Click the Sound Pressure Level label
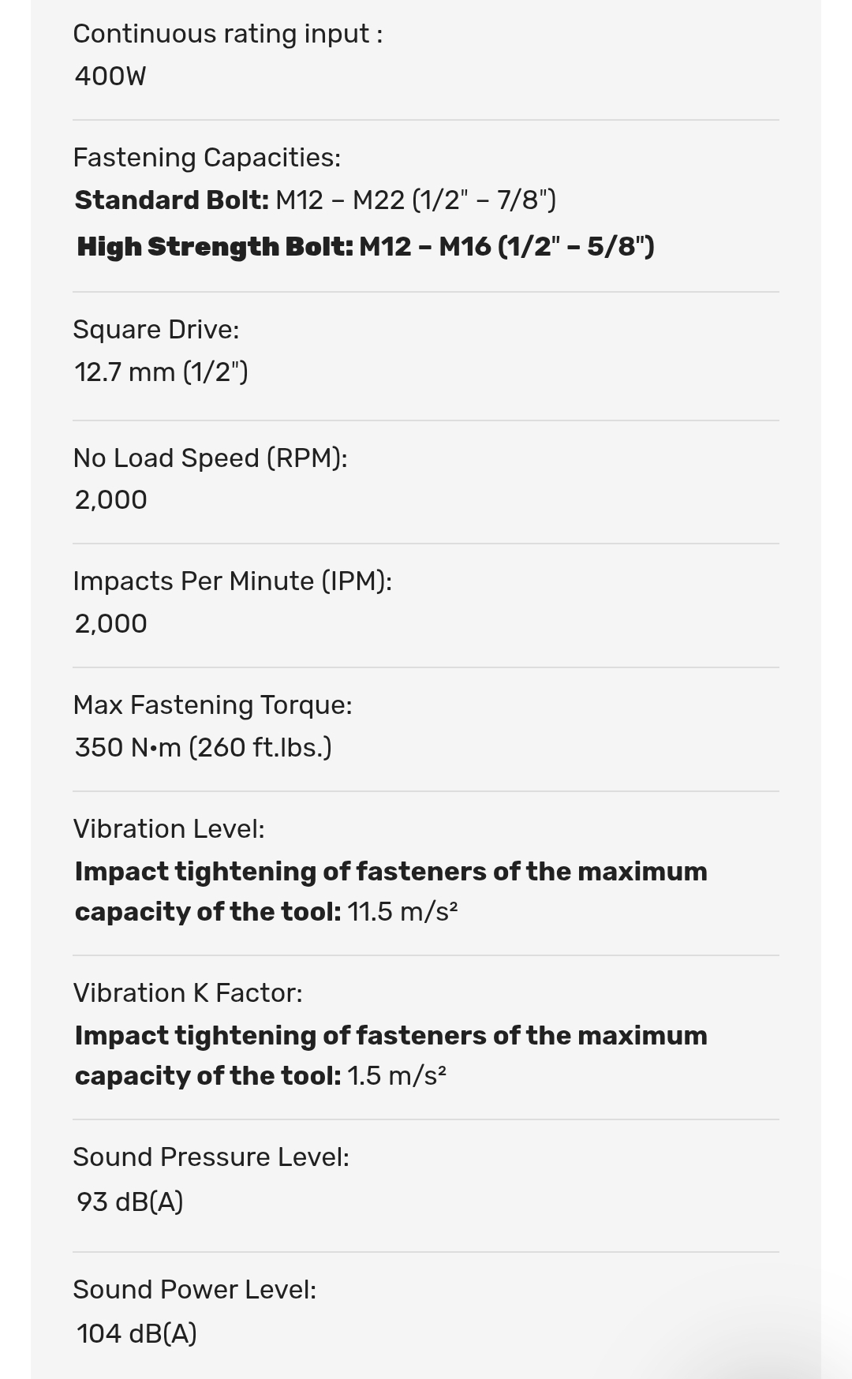Screen dimensions: 852x1379 211,1157
